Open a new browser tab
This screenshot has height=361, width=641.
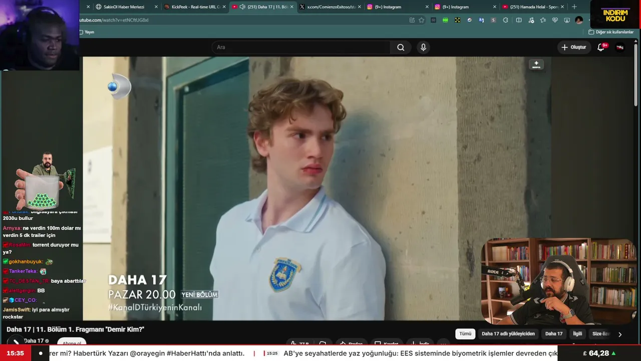point(574,7)
